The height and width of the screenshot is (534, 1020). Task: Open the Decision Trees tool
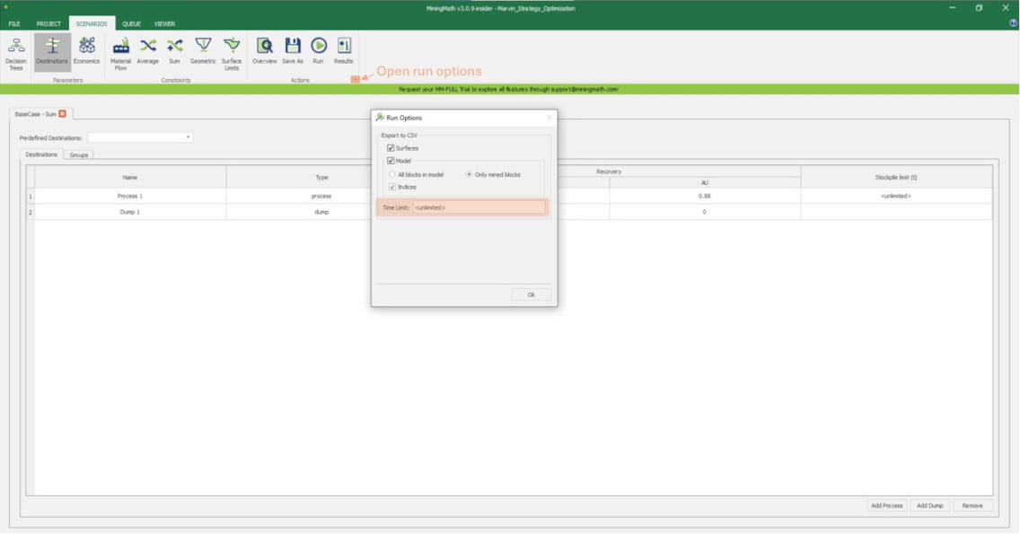coord(15,51)
